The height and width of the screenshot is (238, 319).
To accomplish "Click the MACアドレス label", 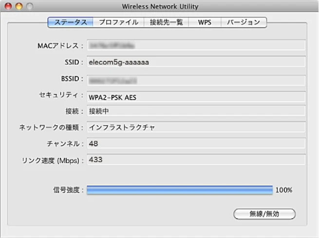I will coord(60,46).
